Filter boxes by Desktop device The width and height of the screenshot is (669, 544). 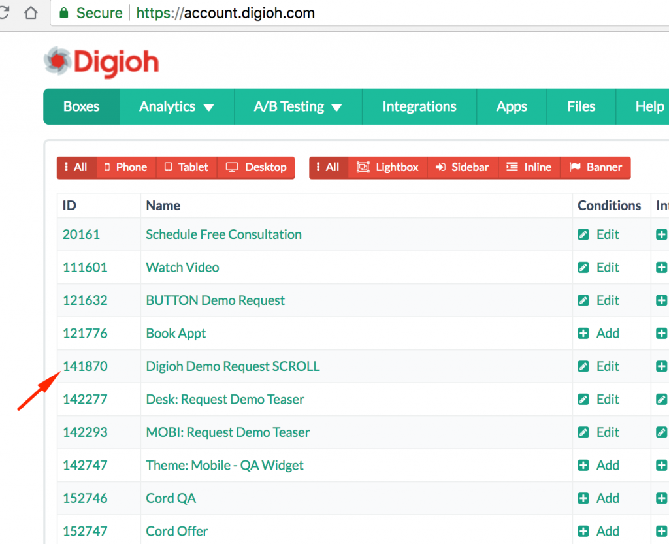(x=256, y=168)
